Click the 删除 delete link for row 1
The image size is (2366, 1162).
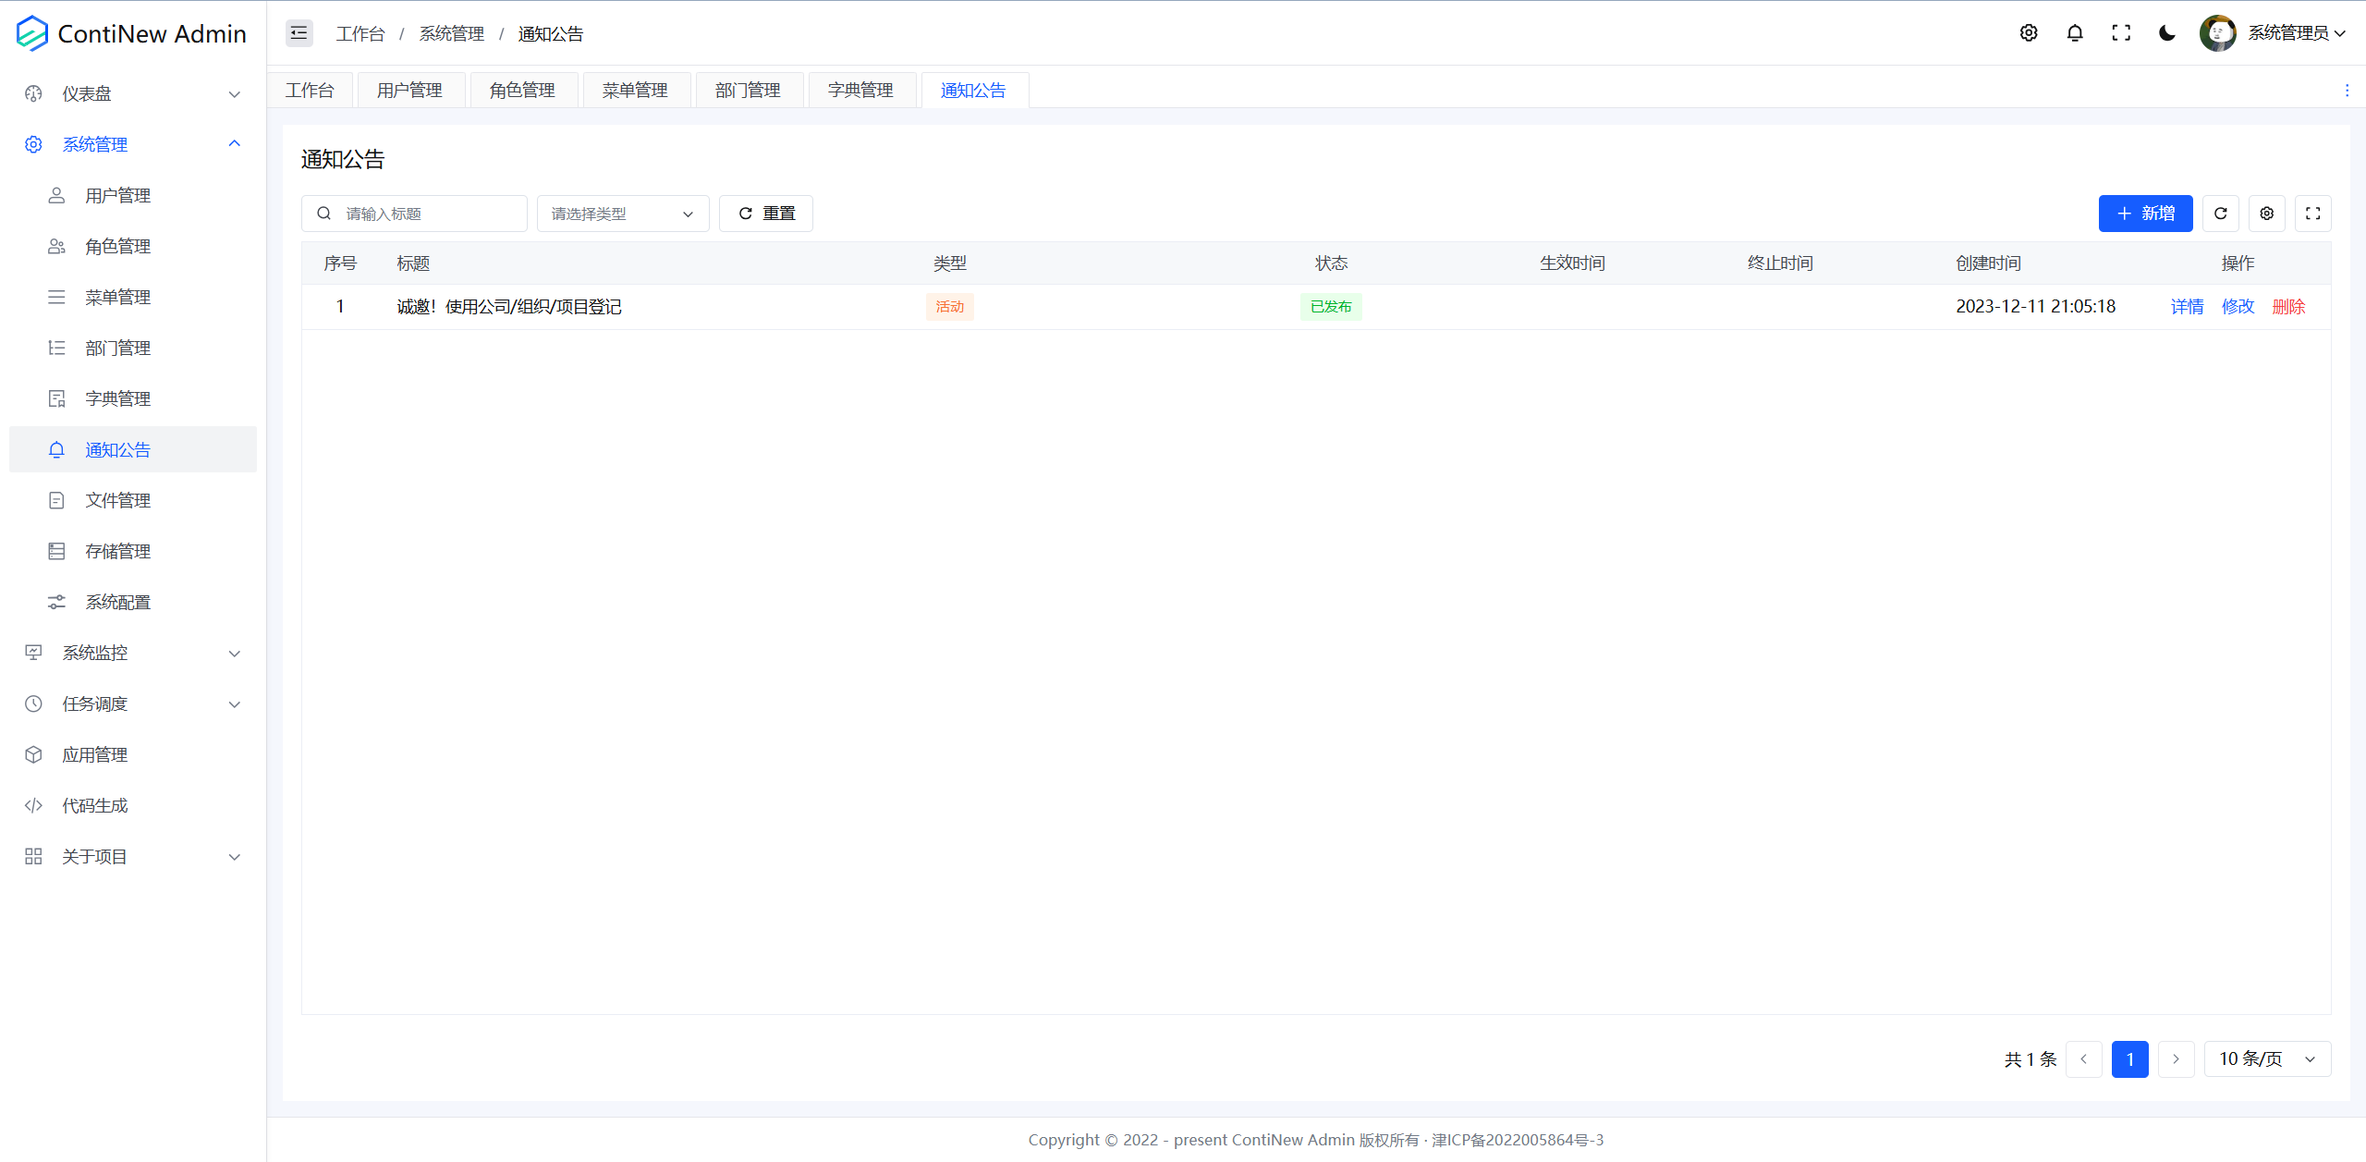(2288, 306)
